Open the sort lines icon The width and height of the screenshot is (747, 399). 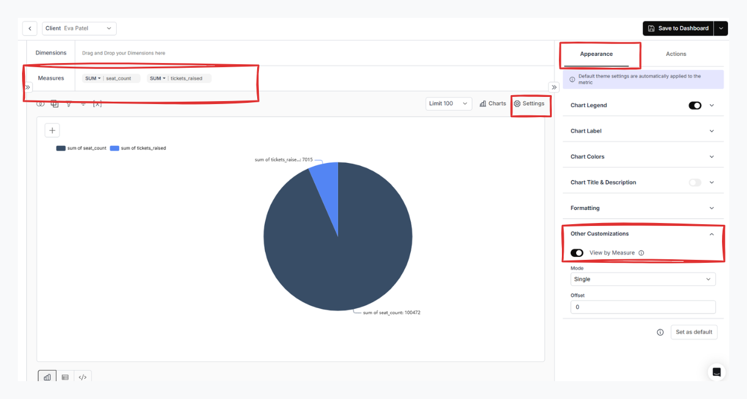tap(83, 104)
